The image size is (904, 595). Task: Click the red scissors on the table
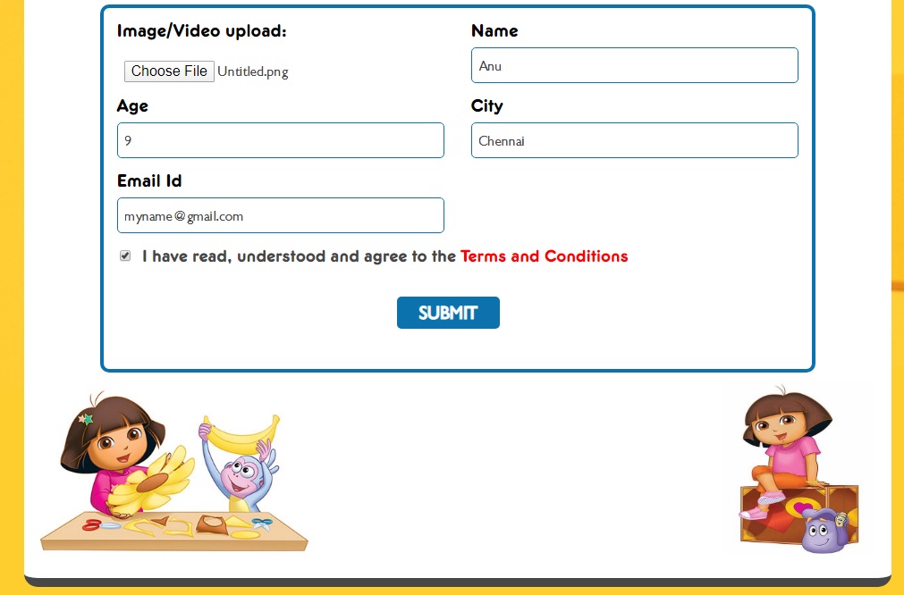(92, 524)
